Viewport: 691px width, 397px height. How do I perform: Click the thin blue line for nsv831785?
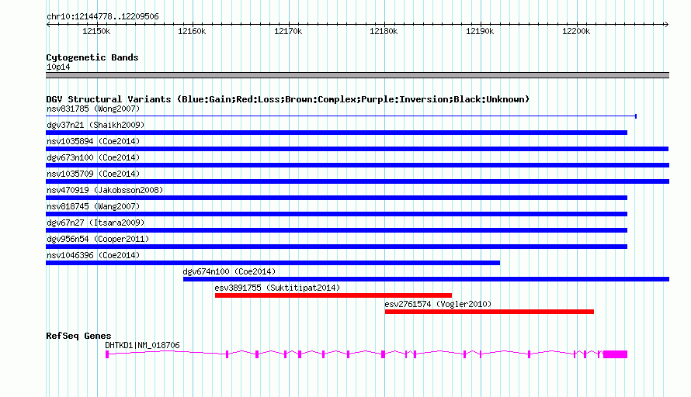341,116
